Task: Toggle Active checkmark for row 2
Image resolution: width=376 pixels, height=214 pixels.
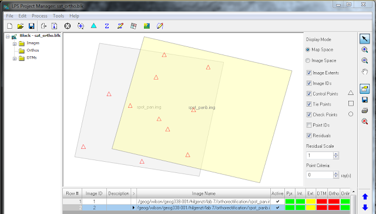Action: [x=277, y=208]
